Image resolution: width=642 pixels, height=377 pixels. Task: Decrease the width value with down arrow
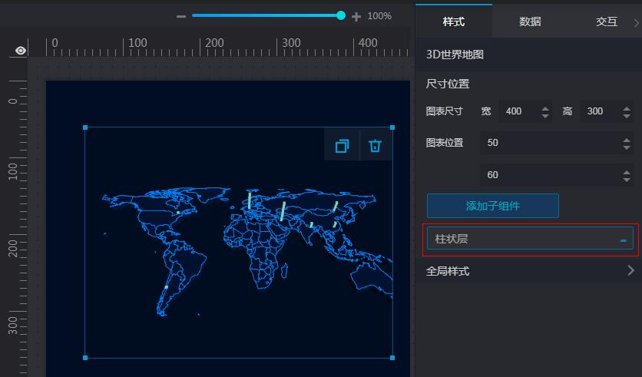click(545, 116)
